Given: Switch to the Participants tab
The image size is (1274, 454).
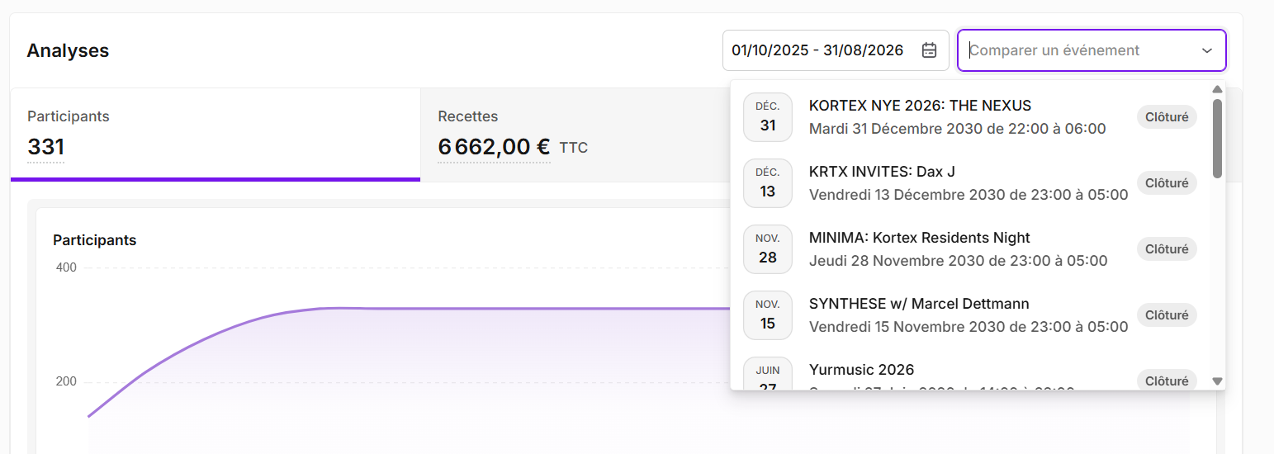Looking at the screenshot, I should coord(215,135).
